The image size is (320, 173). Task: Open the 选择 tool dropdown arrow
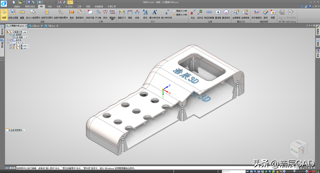pyautogui.click(x=4, y=20)
